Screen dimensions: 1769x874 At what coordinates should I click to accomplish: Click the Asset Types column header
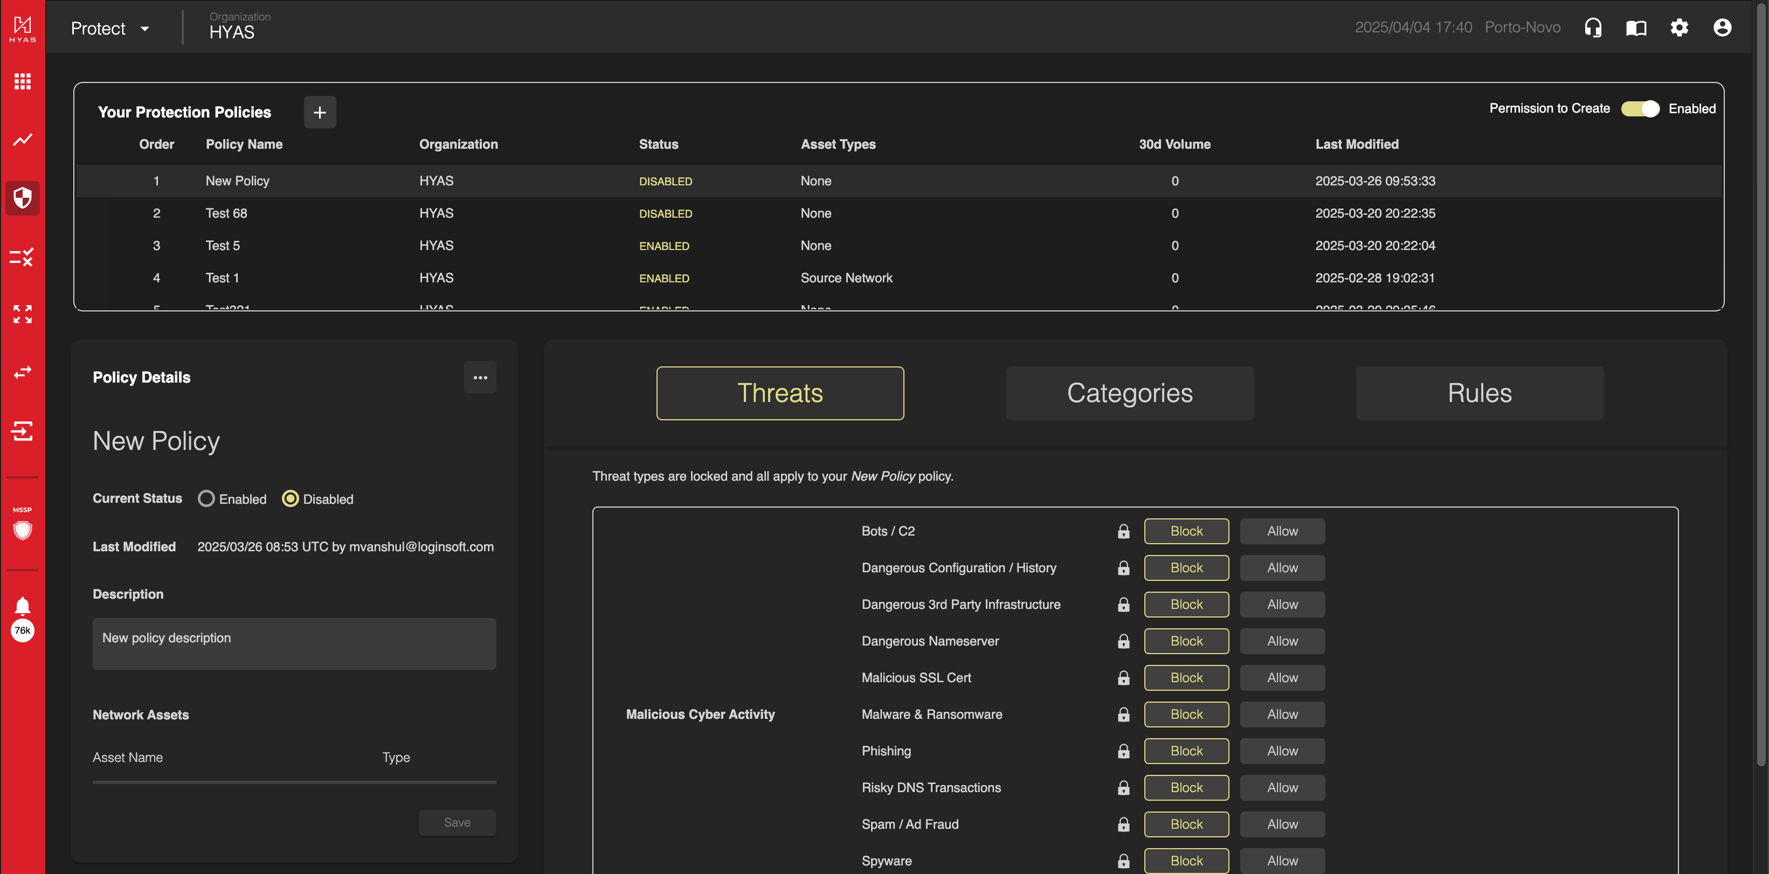click(838, 144)
